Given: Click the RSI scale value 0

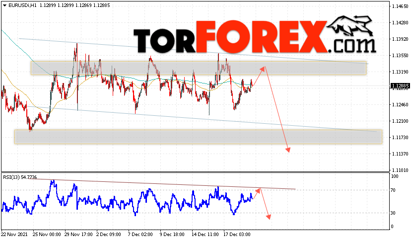Looking at the screenshot, I should (x=392, y=226).
